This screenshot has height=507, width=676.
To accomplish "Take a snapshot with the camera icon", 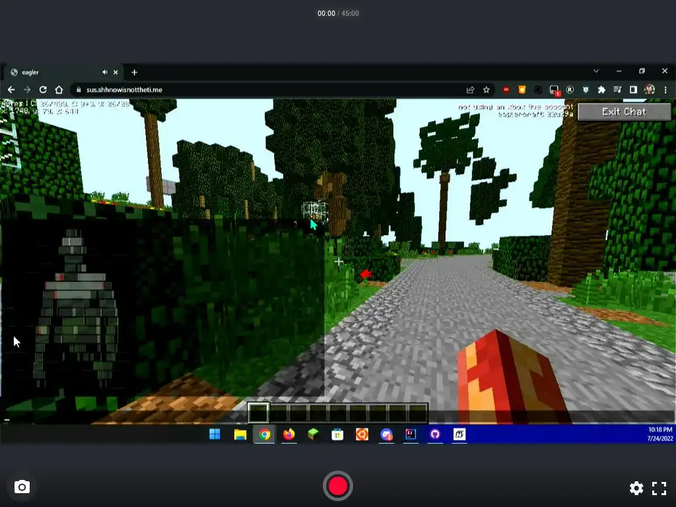I will 22,487.
